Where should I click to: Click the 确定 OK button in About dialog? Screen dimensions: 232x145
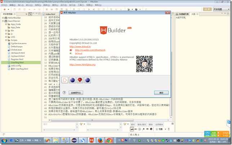[161, 93]
